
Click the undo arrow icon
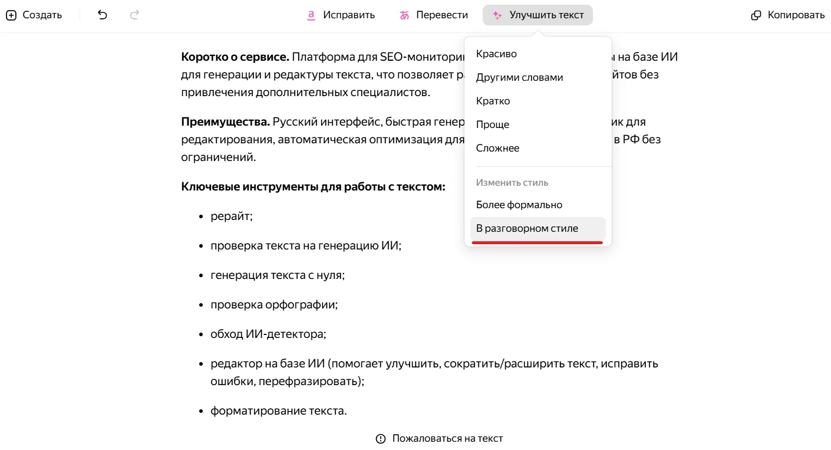[103, 15]
